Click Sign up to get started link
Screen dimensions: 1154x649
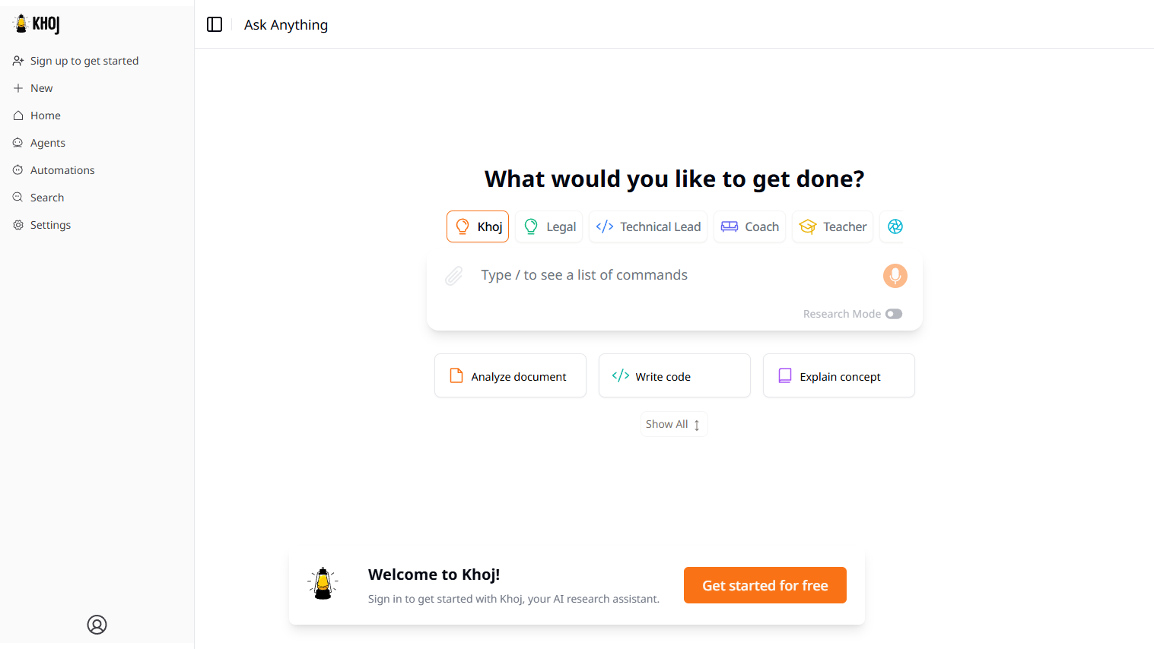click(x=84, y=61)
